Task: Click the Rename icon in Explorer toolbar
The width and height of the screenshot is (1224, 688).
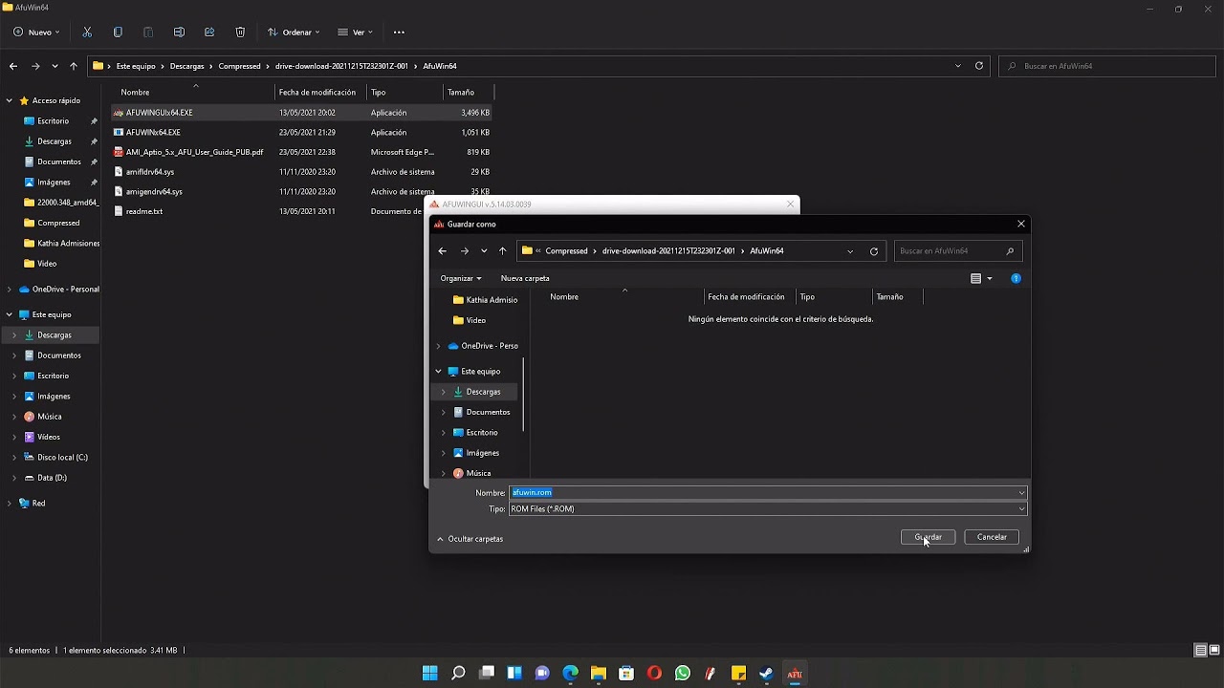Action: 179,32
